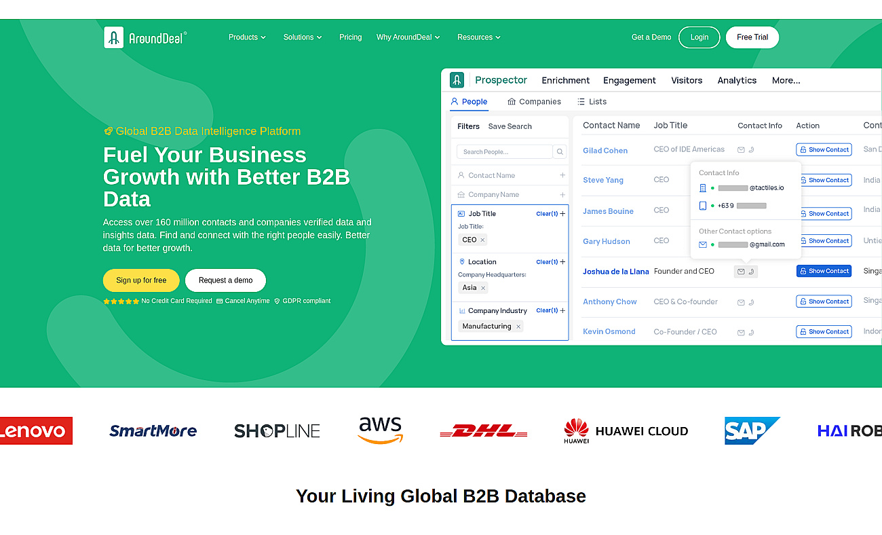Open Gilad Cohen's contact profile
The height and width of the screenshot is (535, 882).
[x=605, y=151]
